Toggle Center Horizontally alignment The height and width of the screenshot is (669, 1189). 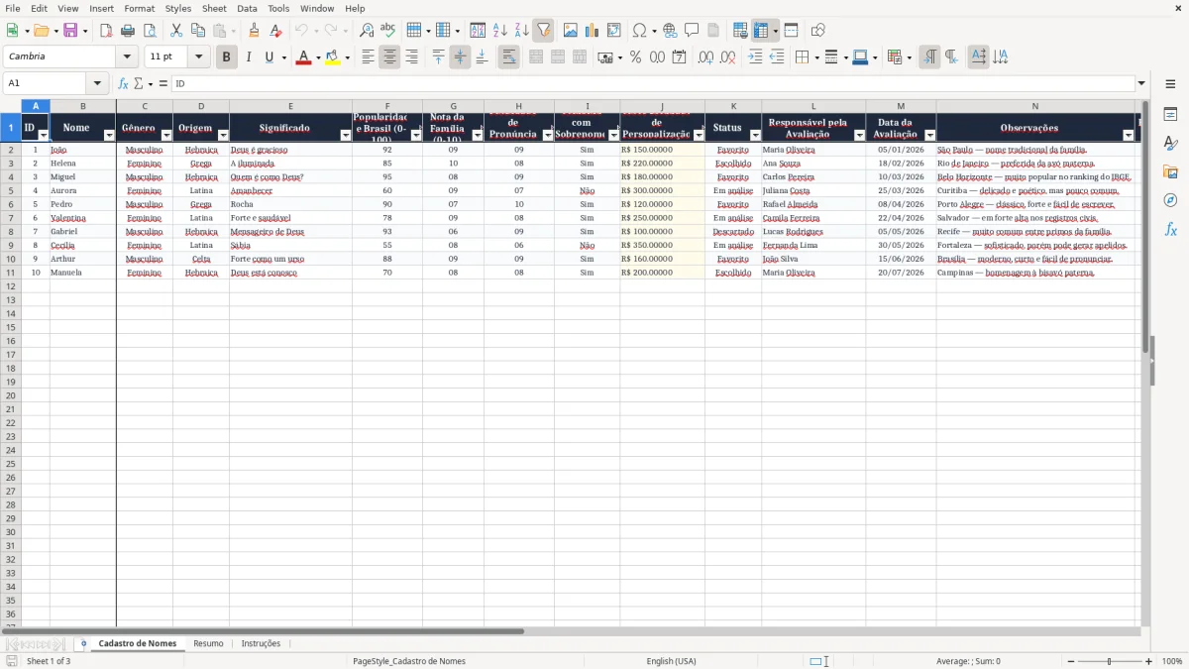click(389, 57)
